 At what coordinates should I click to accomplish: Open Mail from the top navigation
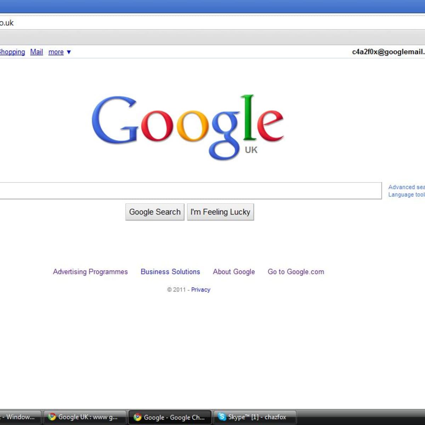pyautogui.click(x=36, y=52)
